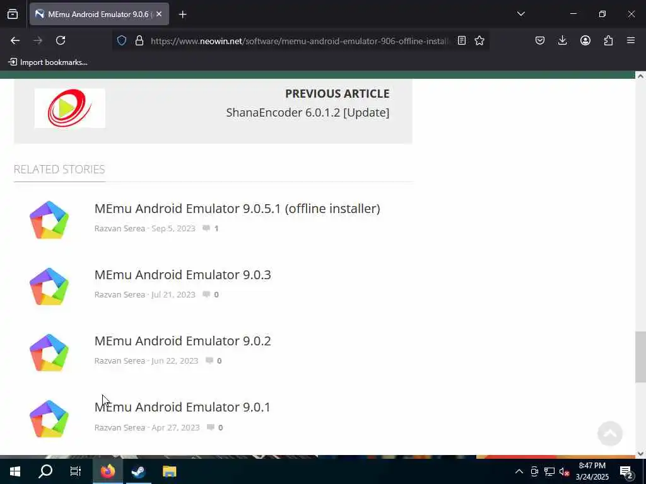Open ShanaEncoder previous article thumbnail
This screenshot has height=484, width=646.
[69, 108]
